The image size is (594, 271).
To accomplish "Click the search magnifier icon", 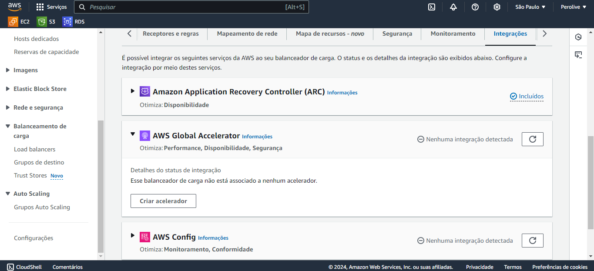I will pyautogui.click(x=82, y=7).
